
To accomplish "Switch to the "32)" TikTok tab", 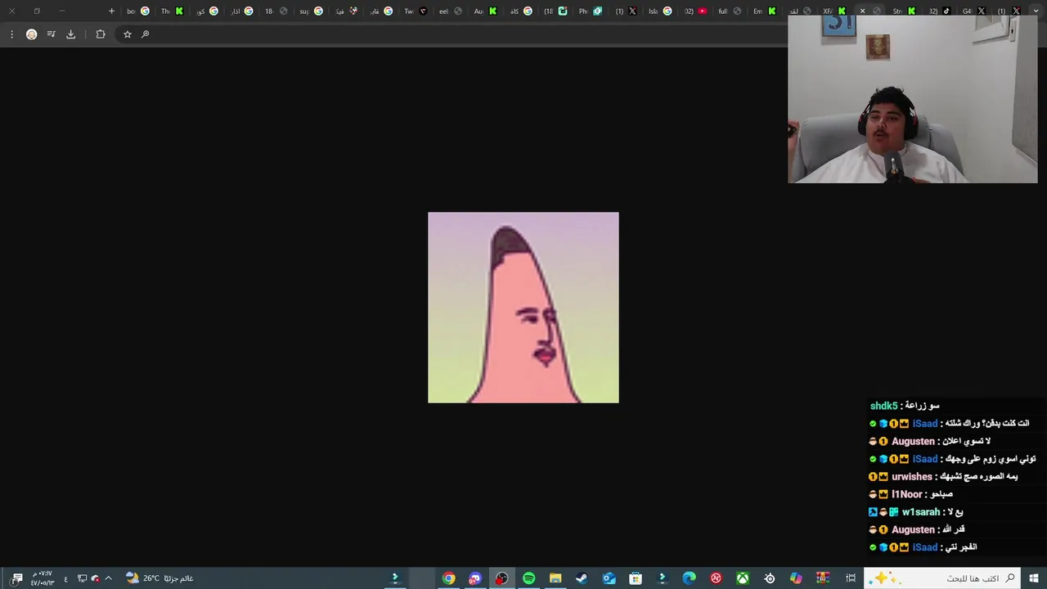I will tap(939, 11).
